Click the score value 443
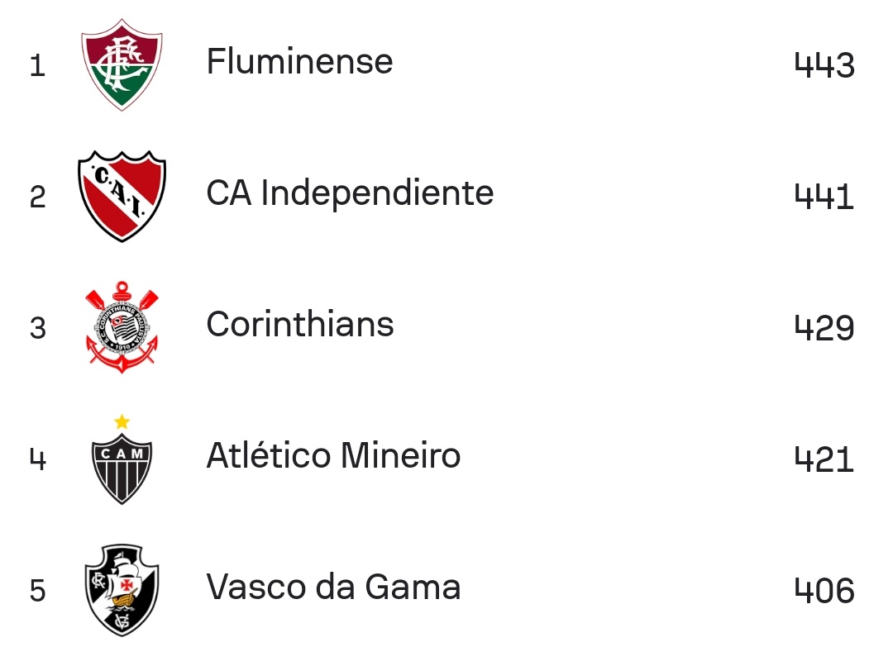 (824, 65)
